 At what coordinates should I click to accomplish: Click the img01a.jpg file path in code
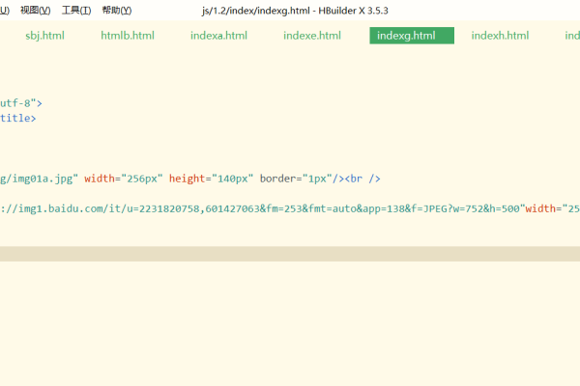(41, 178)
